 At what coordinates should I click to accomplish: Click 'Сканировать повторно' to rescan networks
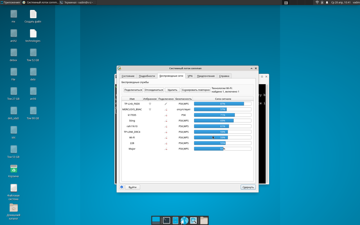196,90
